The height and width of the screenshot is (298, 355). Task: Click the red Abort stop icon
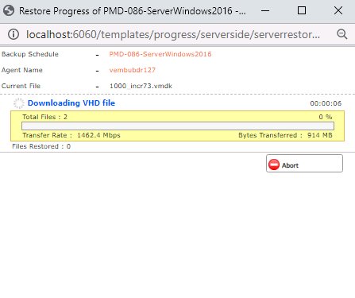[x=274, y=164]
